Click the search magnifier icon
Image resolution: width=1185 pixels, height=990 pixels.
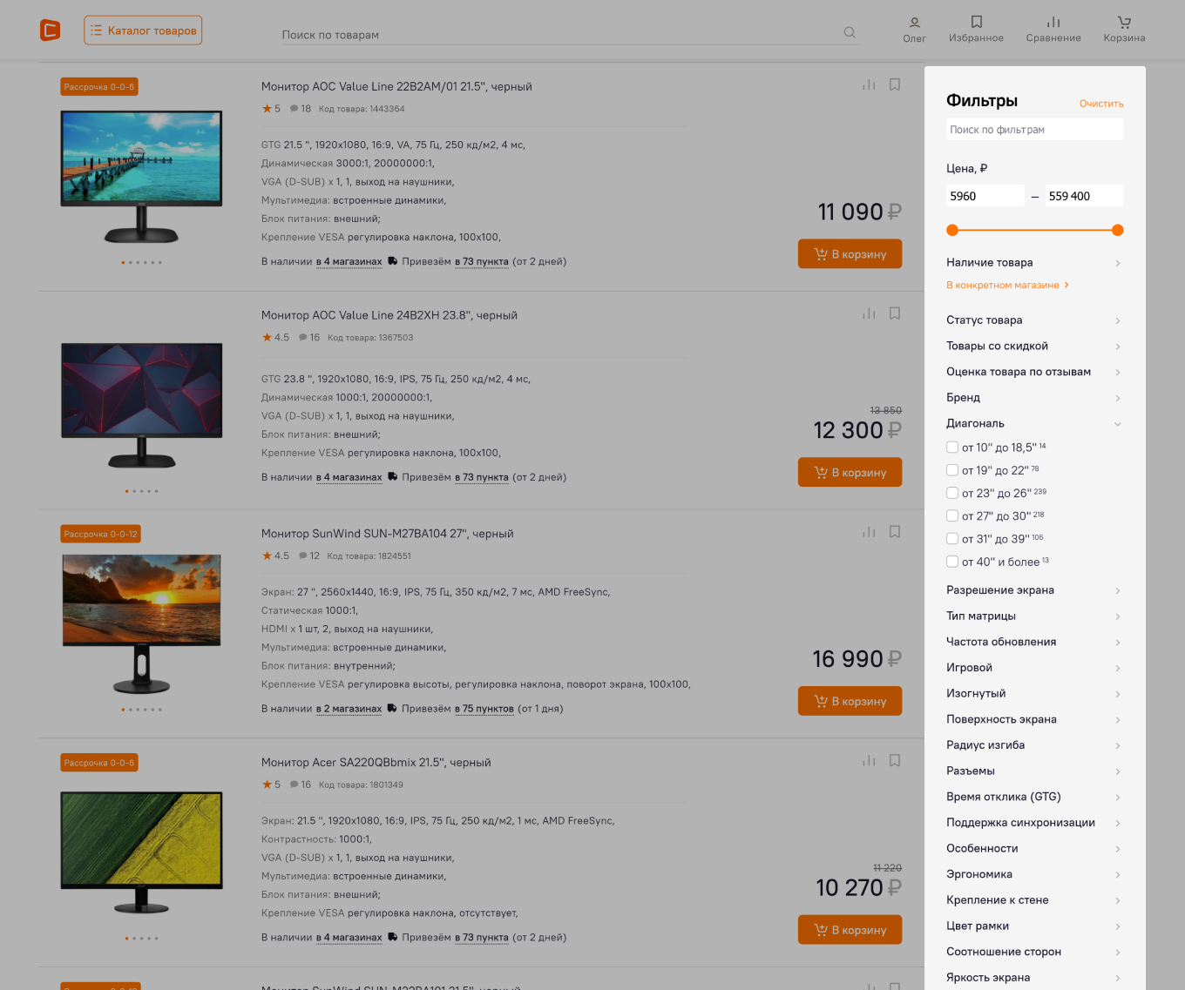[x=850, y=33]
